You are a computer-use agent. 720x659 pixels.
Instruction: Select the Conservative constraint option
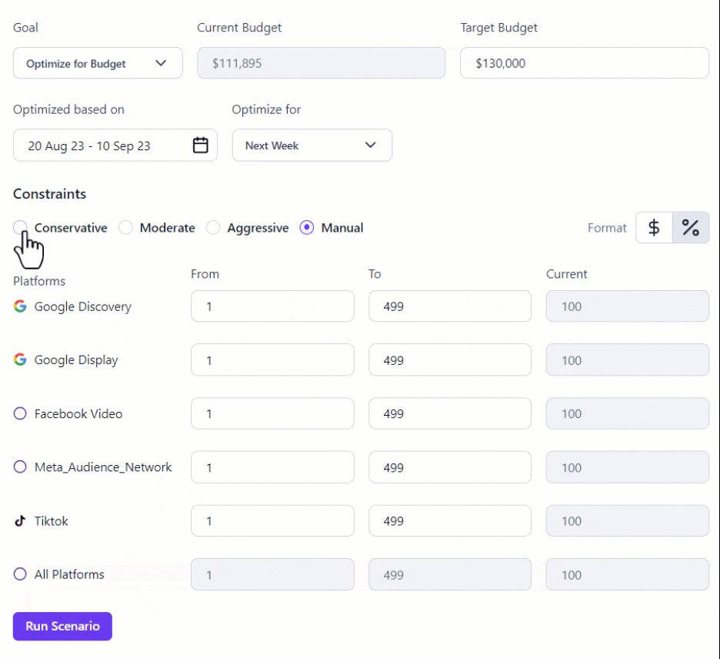(20, 227)
